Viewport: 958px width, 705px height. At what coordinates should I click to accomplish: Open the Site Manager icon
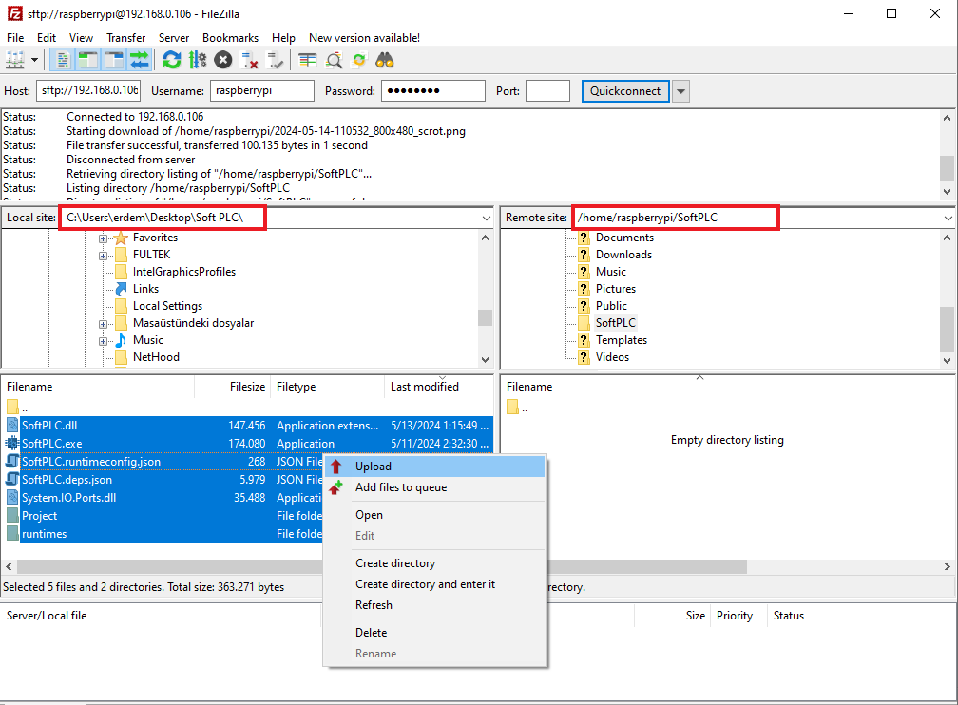pyautogui.click(x=15, y=61)
